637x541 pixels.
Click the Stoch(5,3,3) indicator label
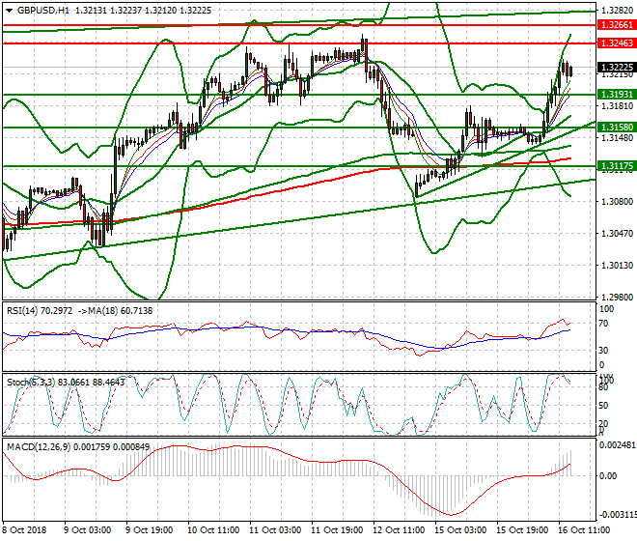click(30, 382)
